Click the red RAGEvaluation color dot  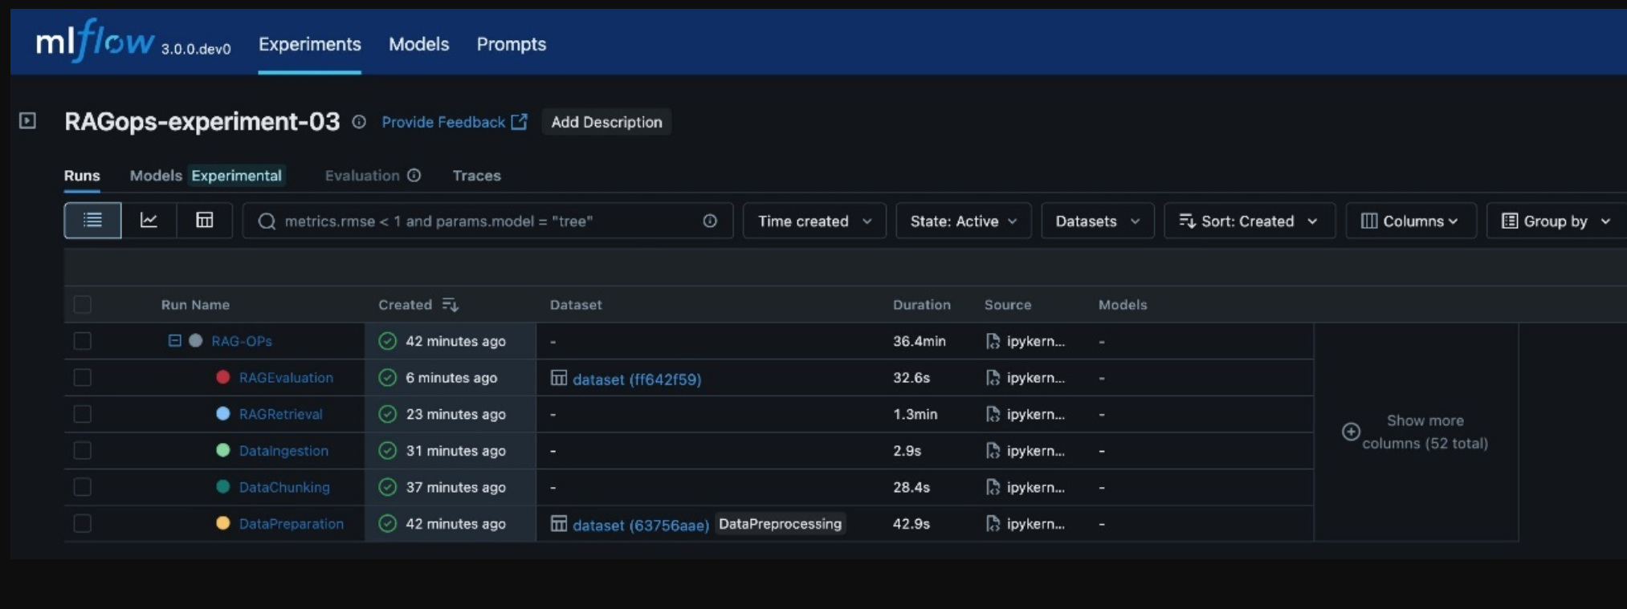click(223, 378)
